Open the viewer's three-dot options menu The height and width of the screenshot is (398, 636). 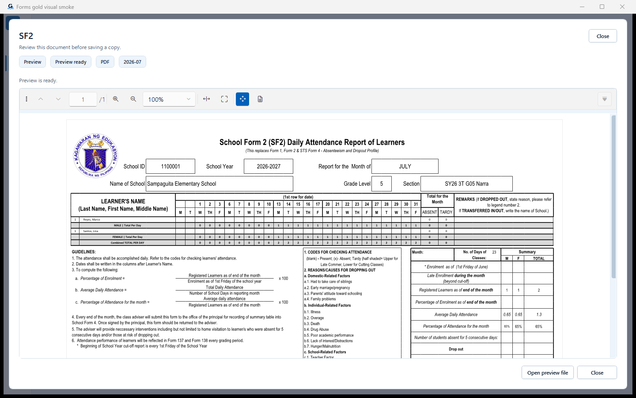click(x=26, y=99)
